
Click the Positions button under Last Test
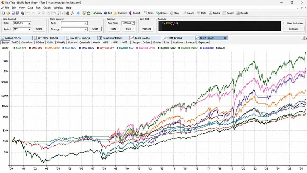click(x=147, y=29)
